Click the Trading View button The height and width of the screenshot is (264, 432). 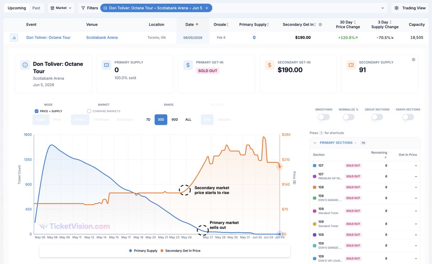pyautogui.click(x=410, y=8)
